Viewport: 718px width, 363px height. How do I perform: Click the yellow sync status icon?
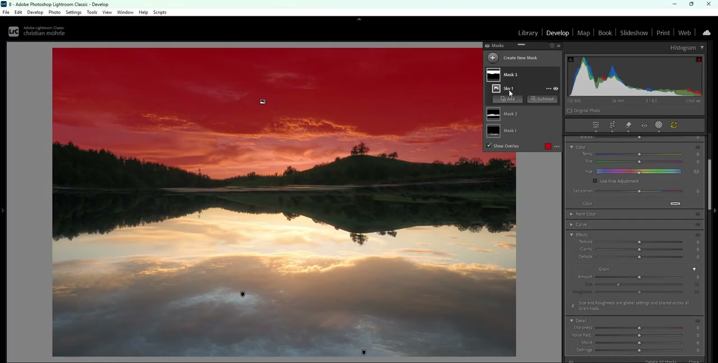pyautogui.click(x=674, y=125)
